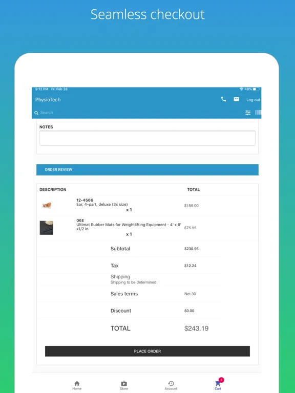Select item code 12-4566
Viewport: 295px width, 393px height.
pos(85,200)
